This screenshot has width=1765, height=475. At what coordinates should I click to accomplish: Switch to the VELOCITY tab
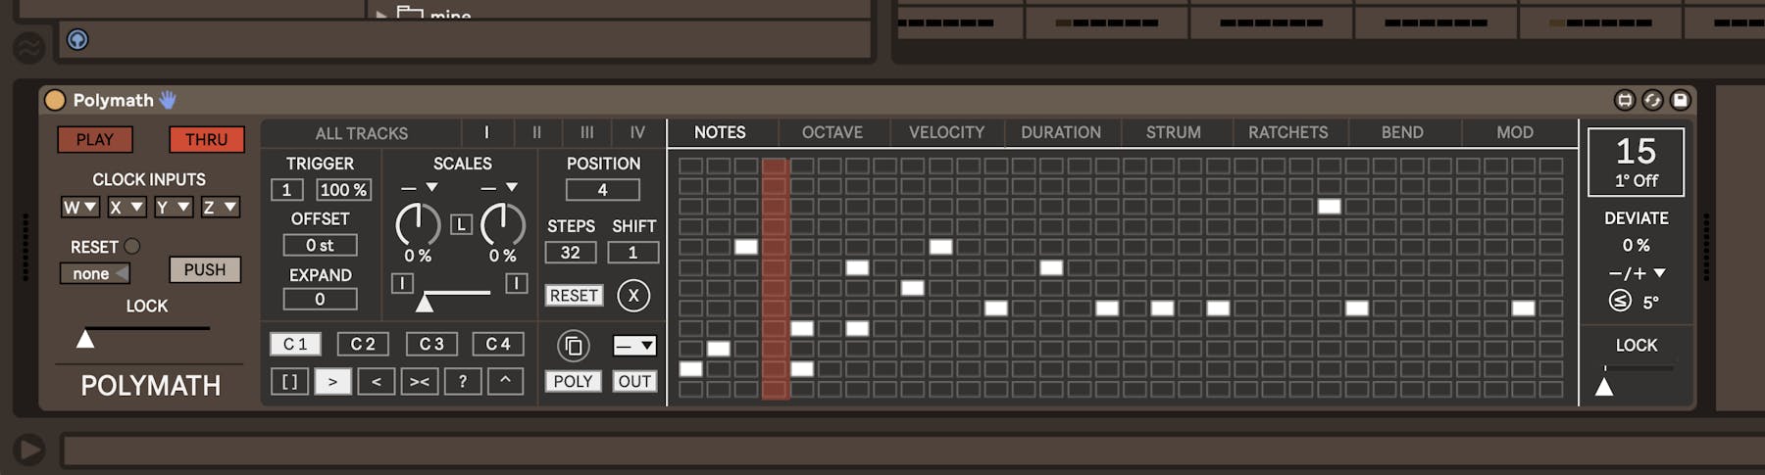[x=946, y=132]
